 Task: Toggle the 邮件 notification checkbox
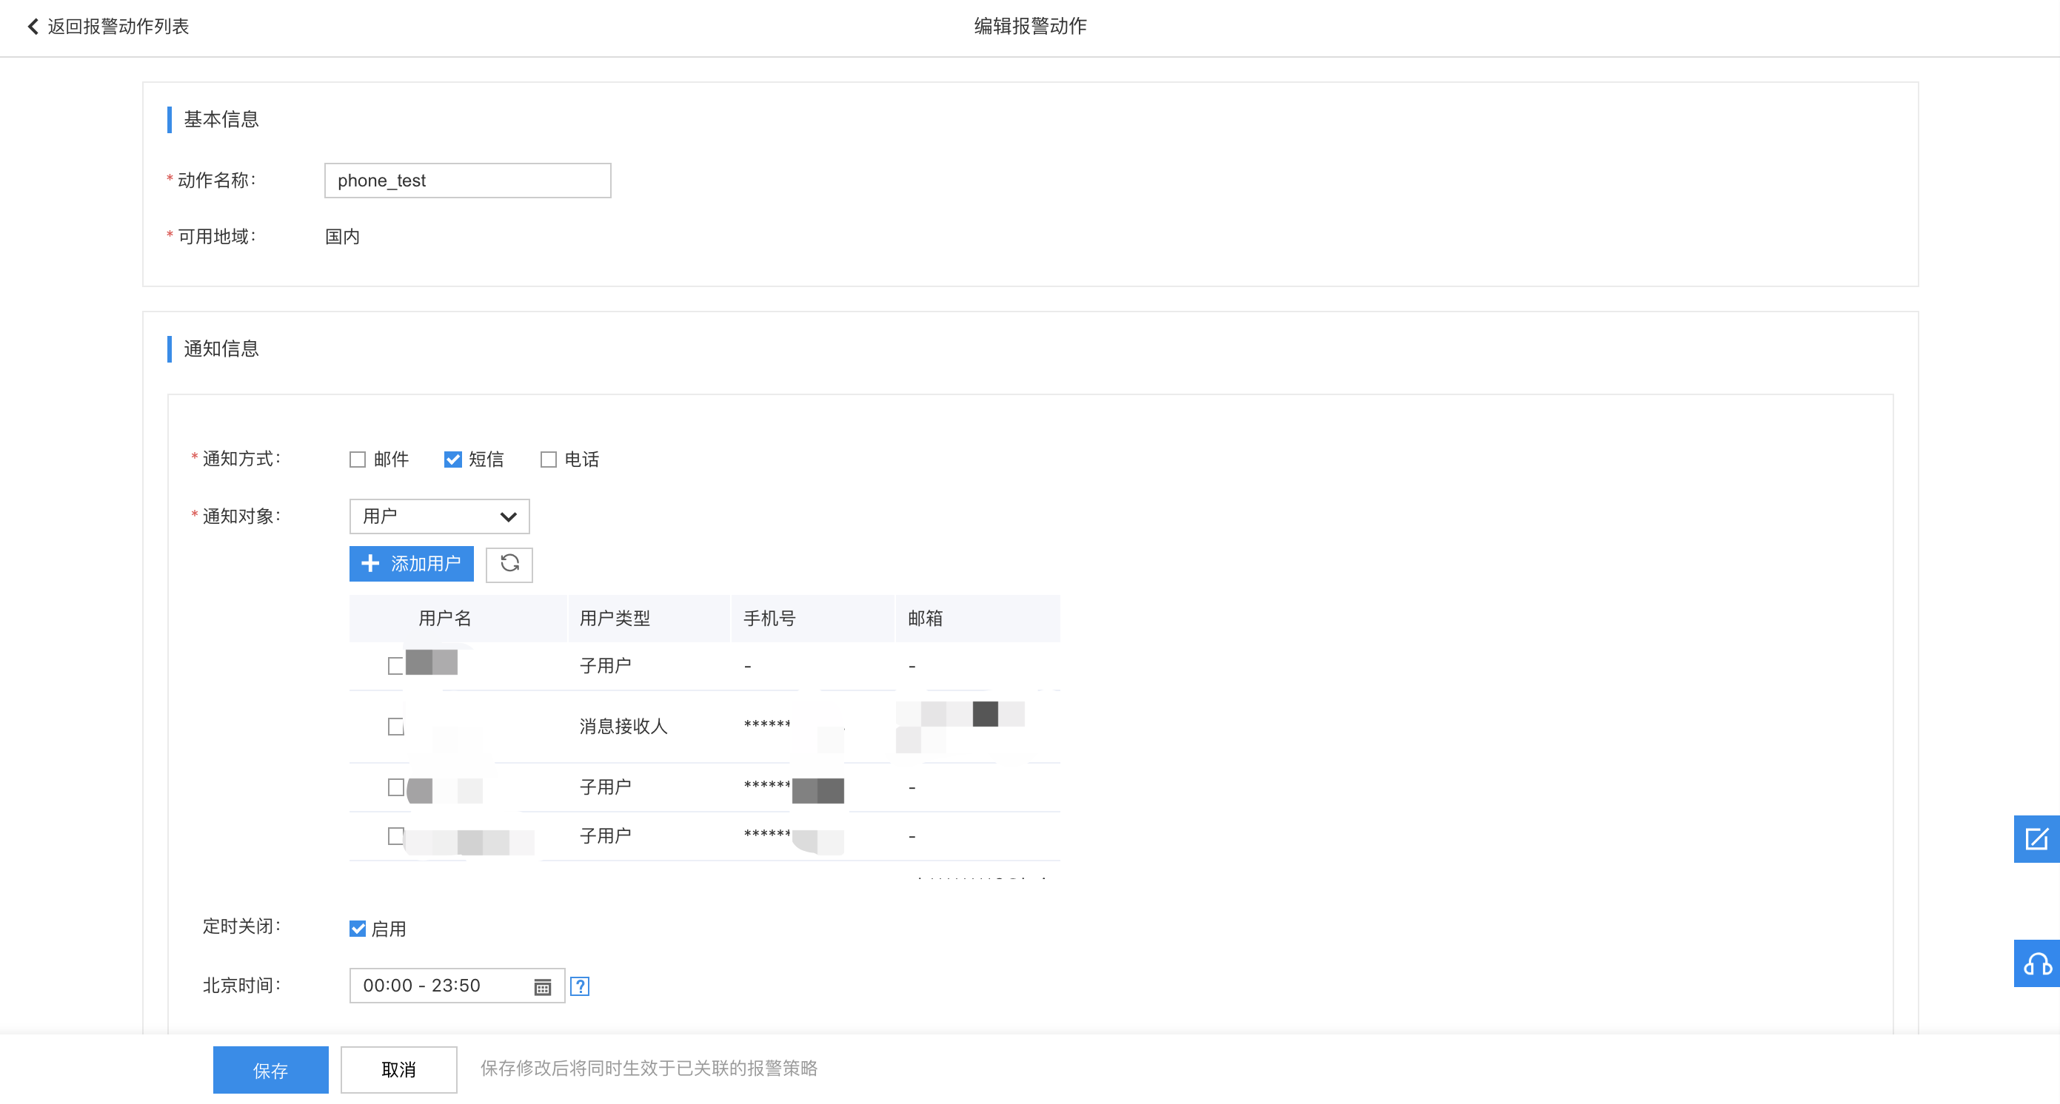coord(358,460)
